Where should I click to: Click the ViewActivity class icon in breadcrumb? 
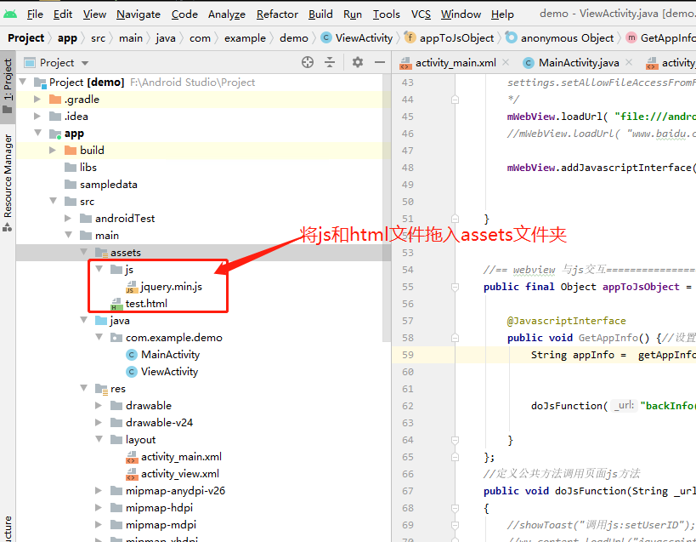coord(325,37)
